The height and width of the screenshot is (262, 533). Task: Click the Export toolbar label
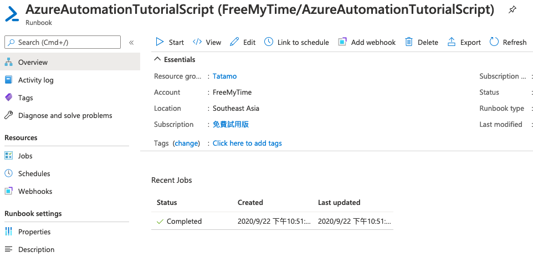pos(470,43)
